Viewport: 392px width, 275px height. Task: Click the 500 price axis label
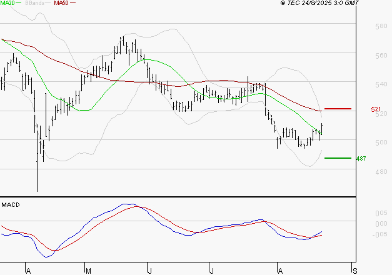click(381, 142)
